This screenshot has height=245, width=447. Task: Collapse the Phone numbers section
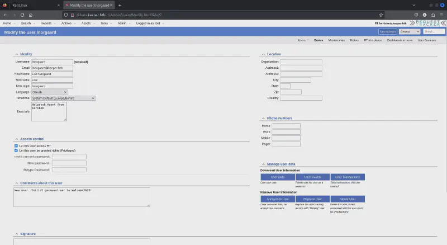(x=262, y=118)
